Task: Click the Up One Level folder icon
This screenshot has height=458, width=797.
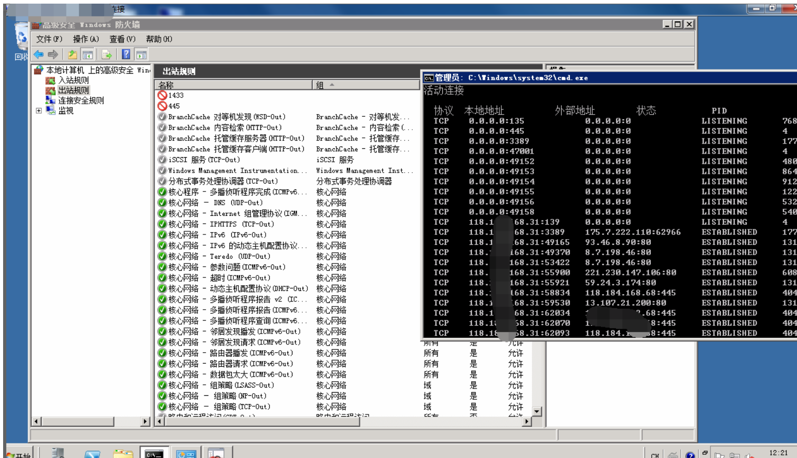Action: coord(73,54)
